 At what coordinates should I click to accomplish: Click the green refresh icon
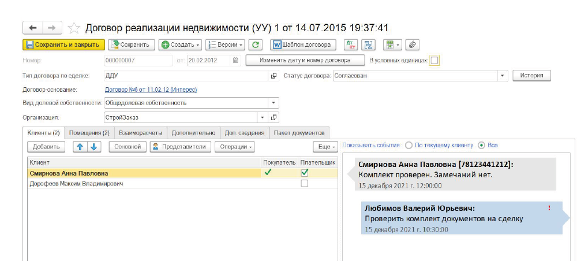tap(256, 44)
